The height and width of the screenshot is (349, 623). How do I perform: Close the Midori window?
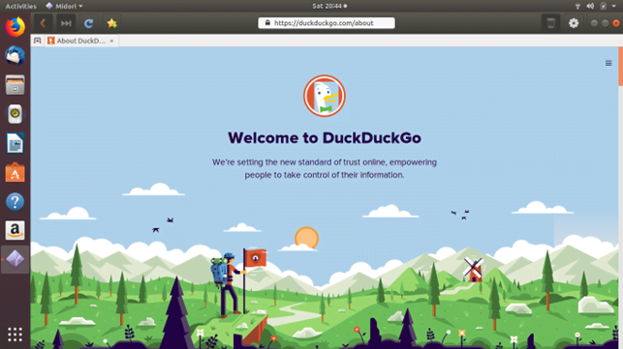(x=616, y=23)
